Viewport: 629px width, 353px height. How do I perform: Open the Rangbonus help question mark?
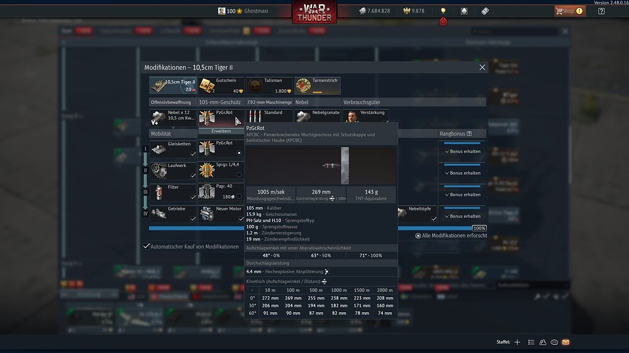[469, 134]
